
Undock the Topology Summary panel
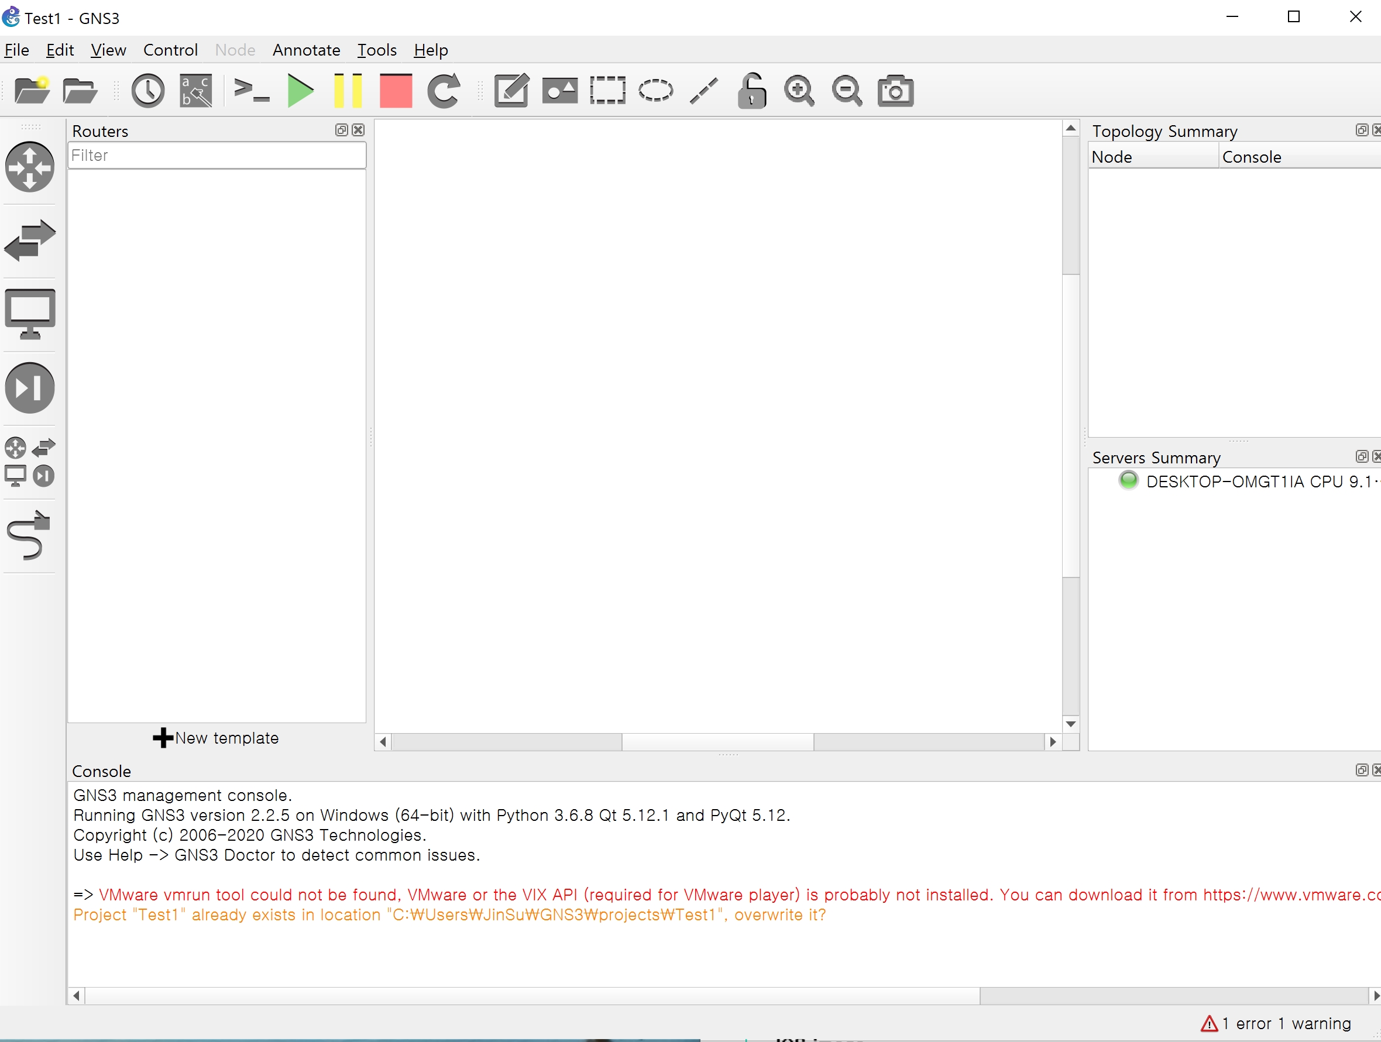pos(1362,130)
